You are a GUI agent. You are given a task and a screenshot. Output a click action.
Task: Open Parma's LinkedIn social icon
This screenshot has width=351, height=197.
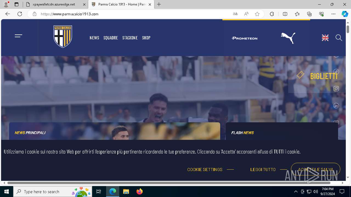pyautogui.click(x=336, y=106)
